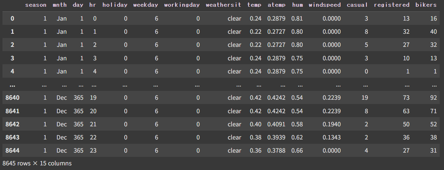Select the windspeed column header
The height and width of the screenshot is (170, 444).
[325, 5]
